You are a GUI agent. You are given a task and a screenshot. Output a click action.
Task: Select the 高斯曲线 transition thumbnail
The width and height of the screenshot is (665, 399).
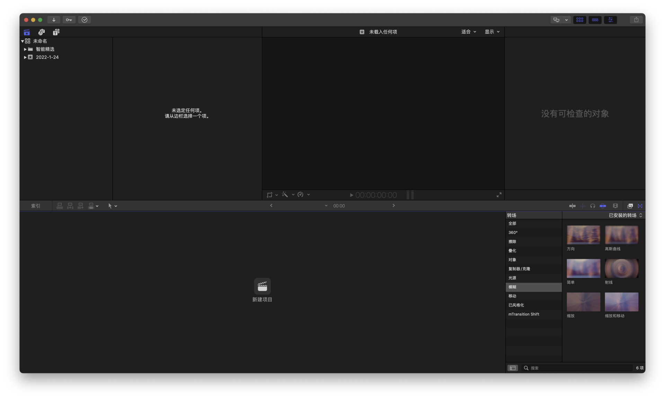pyautogui.click(x=621, y=235)
